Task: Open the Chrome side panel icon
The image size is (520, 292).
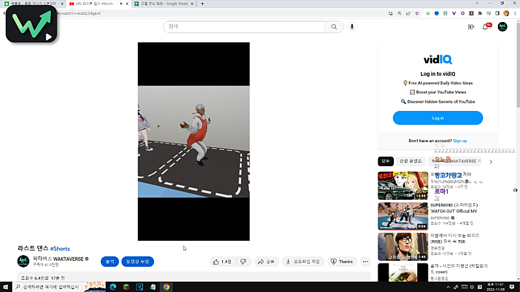Action: point(497,13)
